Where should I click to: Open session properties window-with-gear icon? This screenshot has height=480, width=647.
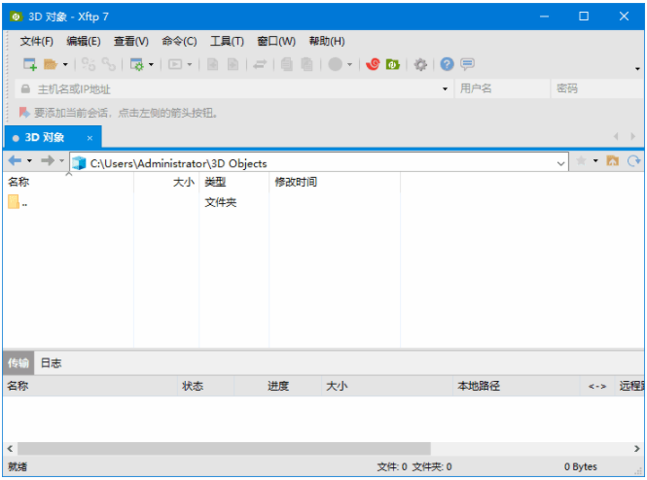(x=136, y=64)
